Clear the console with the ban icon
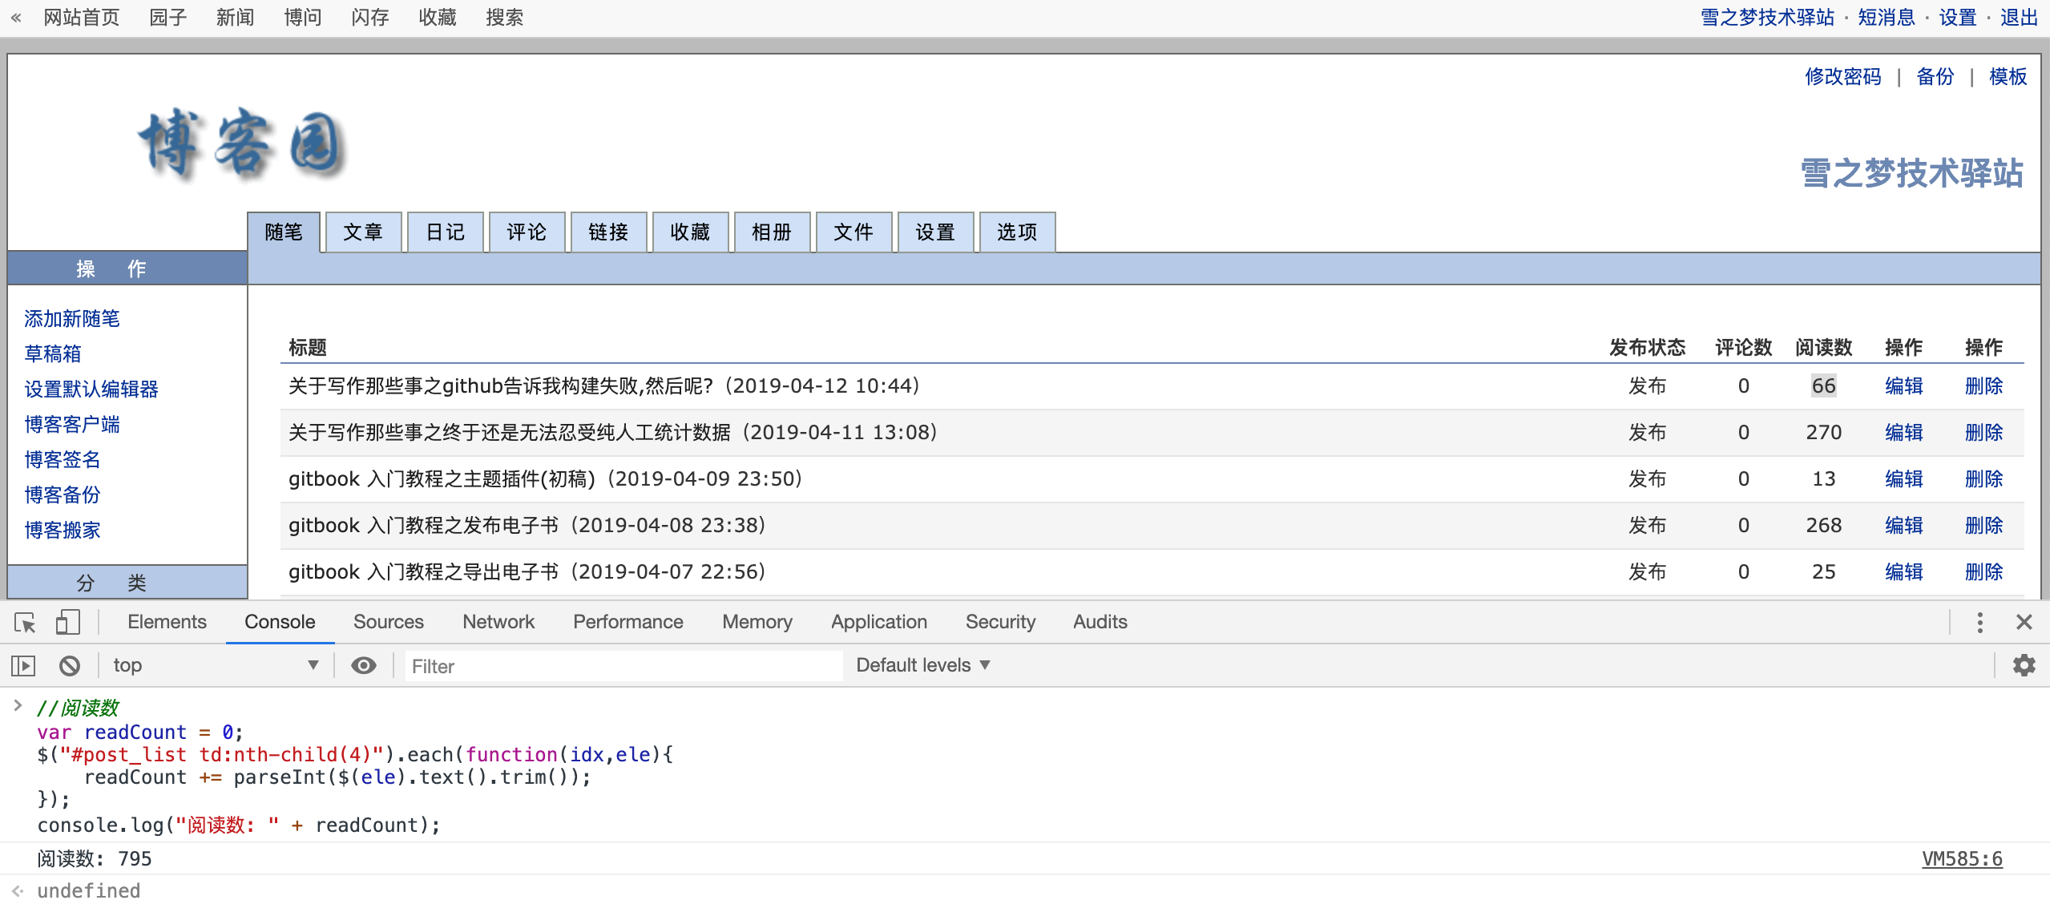 [71, 665]
